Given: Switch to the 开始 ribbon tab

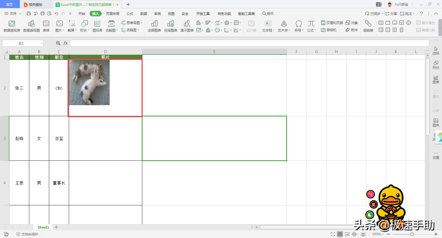Looking at the screenshot, I should [82, 14].
